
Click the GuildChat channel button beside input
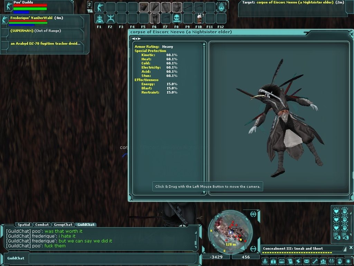click(16, 258)
